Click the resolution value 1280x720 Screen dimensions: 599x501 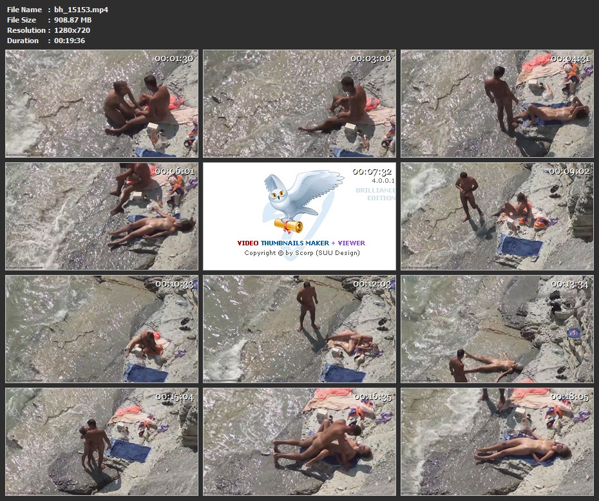pyautogui.click(x=73, y=30)
